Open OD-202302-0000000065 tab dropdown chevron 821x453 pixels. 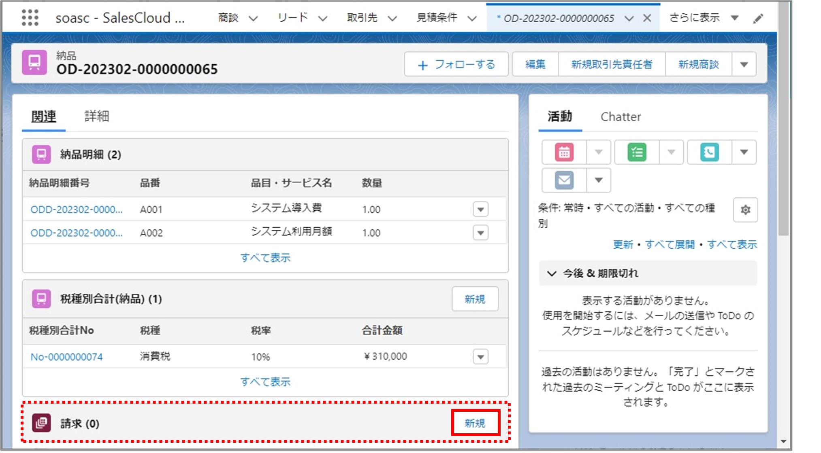click(x=629, y=19)
